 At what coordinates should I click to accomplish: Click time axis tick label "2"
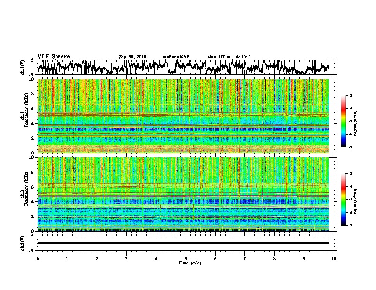pos(97,259)
